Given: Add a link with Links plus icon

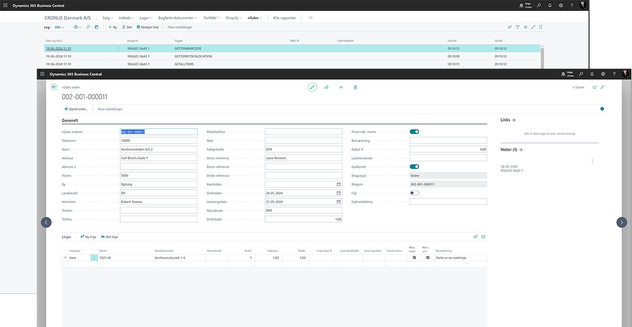Looking at the screenshot, I should [514, 120].
